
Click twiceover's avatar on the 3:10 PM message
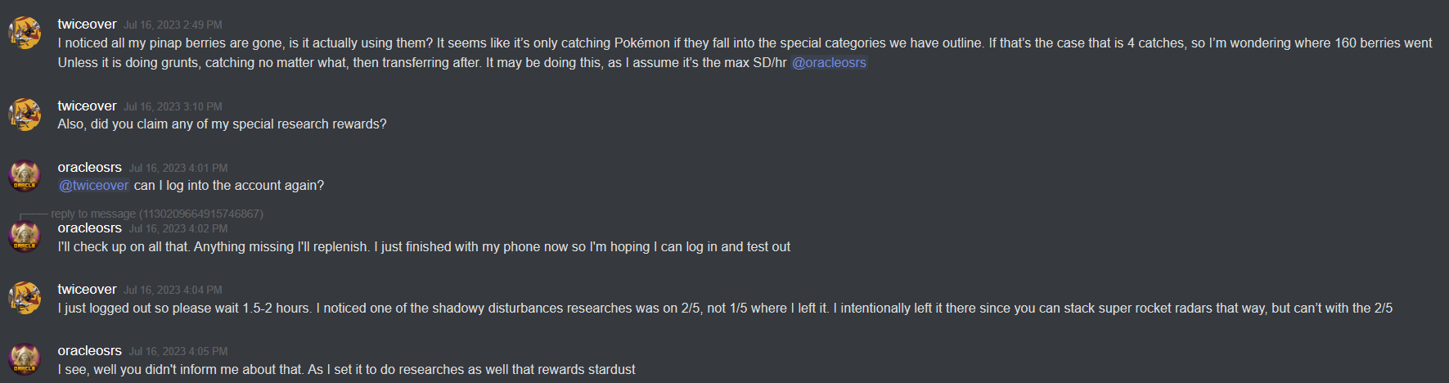[x=25, y=115]
